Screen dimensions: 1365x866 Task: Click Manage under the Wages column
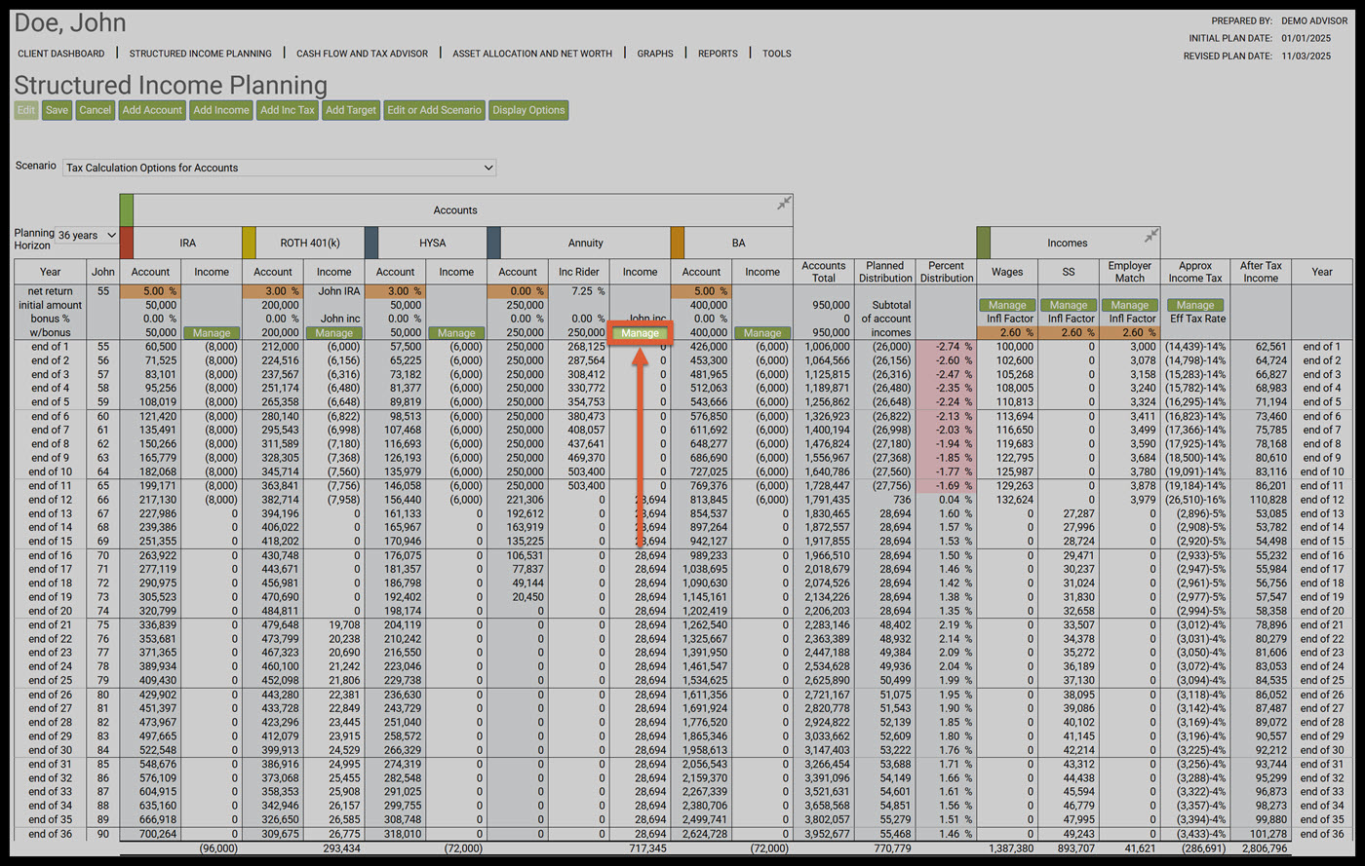coord(1007,305)
